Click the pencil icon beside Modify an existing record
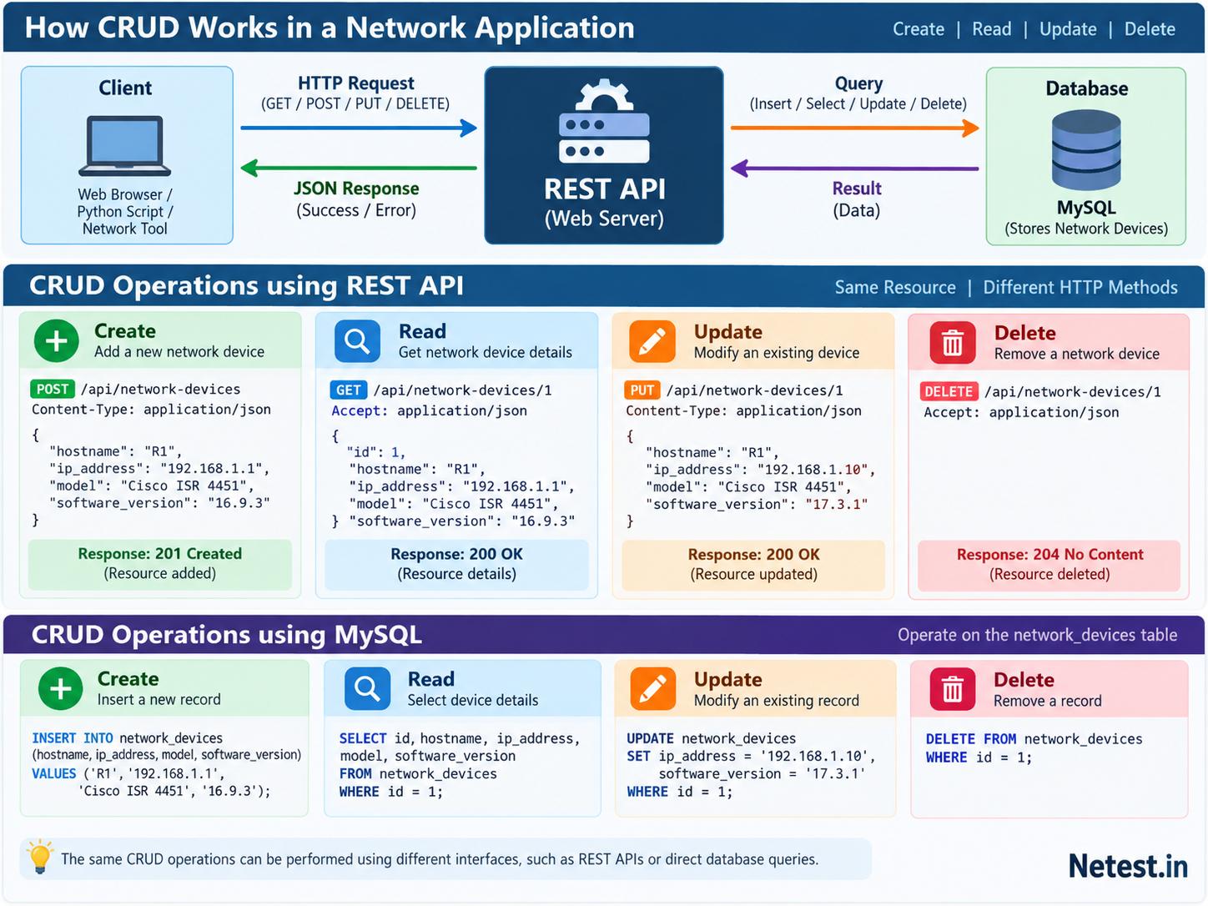 (652, 688)
